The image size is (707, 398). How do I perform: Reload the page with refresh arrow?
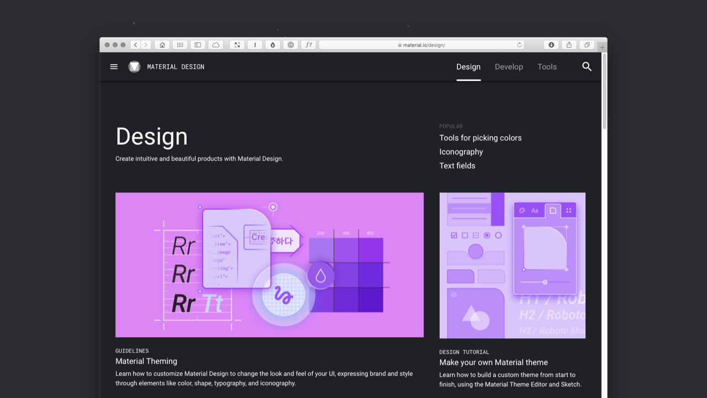[519, 45]
